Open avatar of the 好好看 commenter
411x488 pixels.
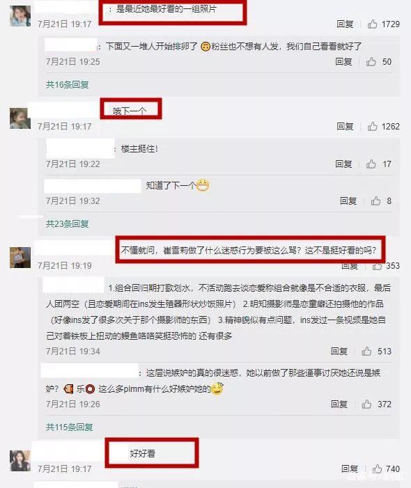[20, 461]
